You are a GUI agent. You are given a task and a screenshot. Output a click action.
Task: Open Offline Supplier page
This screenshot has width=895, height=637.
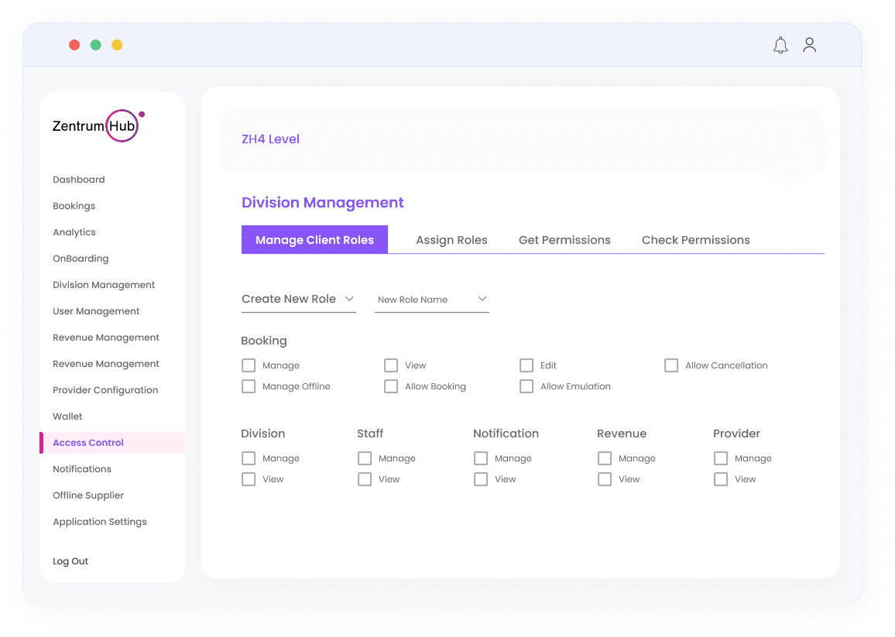click(x=88, y=495)
